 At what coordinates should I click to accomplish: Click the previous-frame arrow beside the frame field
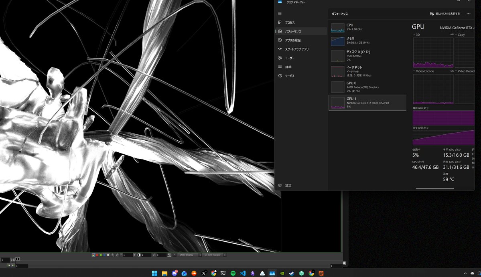coord(11,260)
